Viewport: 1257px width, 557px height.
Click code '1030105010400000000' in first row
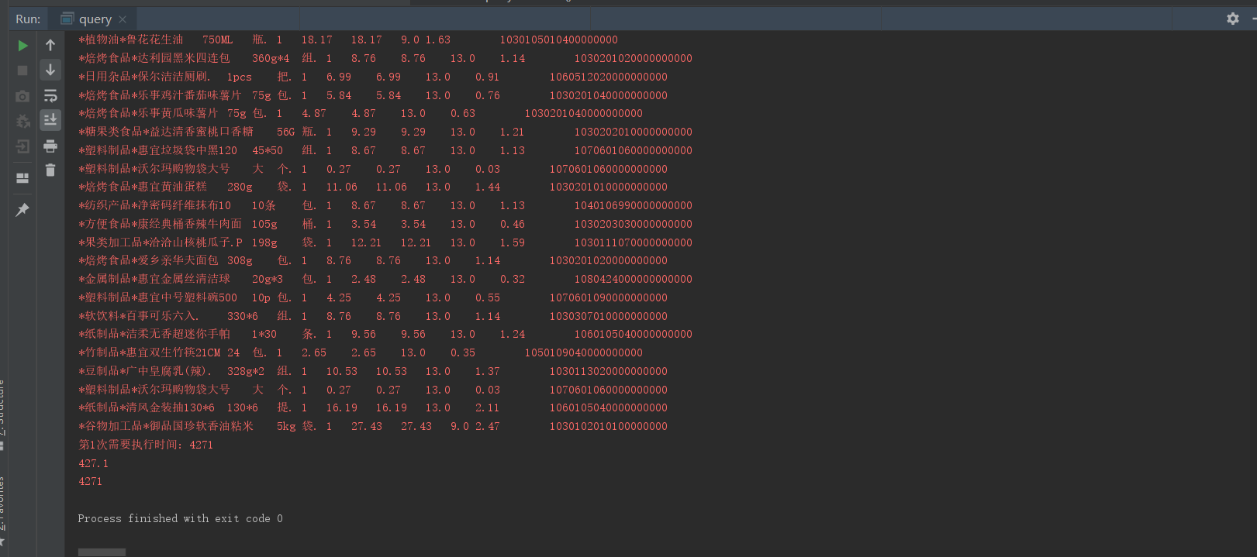(x=559, y=40)
